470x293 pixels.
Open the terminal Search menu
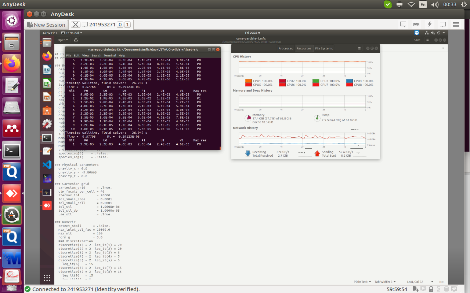click(x=96, y=56)
